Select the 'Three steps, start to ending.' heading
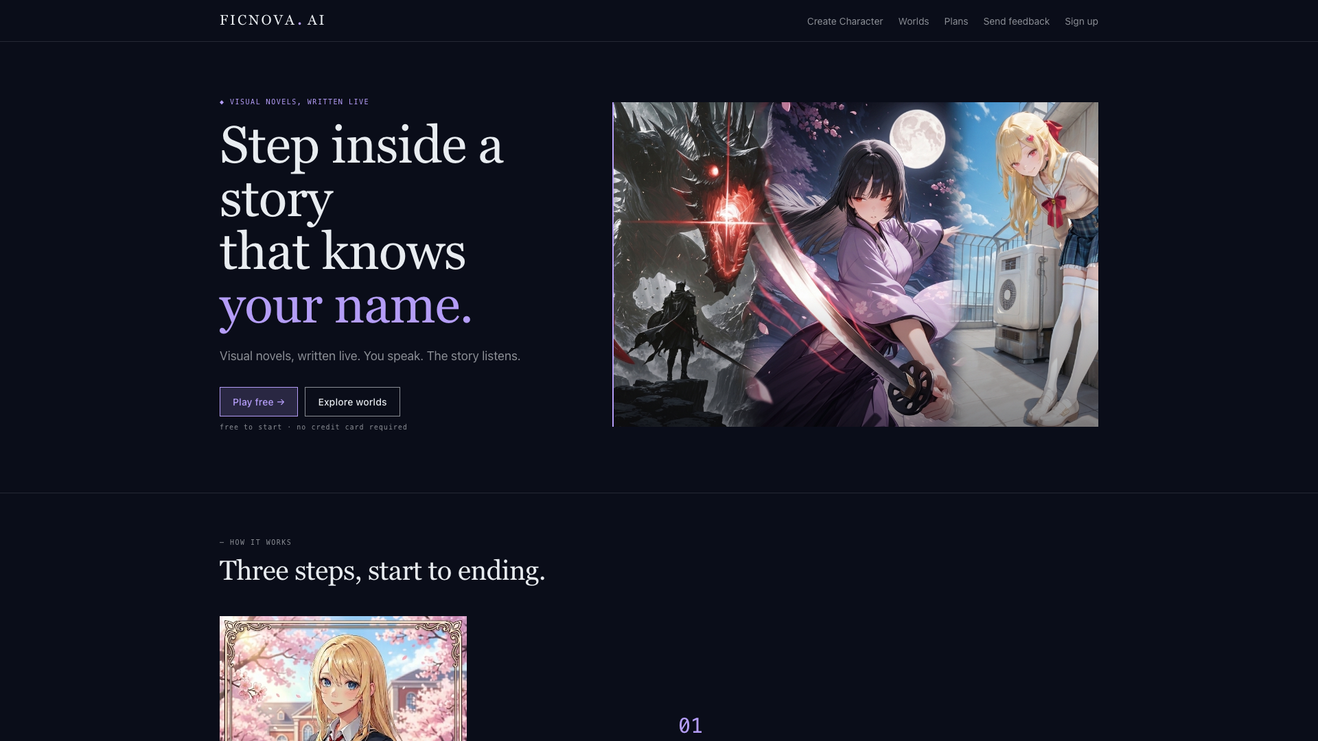 (x=382, y=571)
